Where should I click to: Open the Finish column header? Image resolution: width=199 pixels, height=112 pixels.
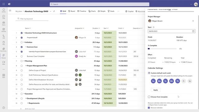[x=121, y=28]
